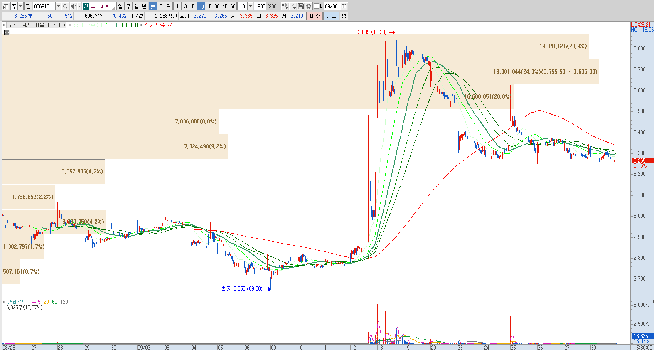Set interval to 5 minutes

coord(193,6)
